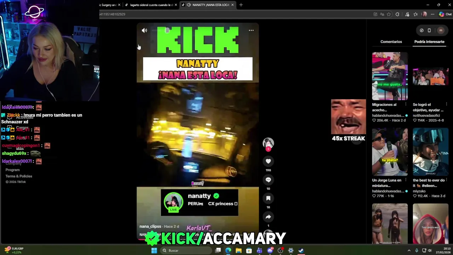Visit the miyzuko author link

(420, 191)
